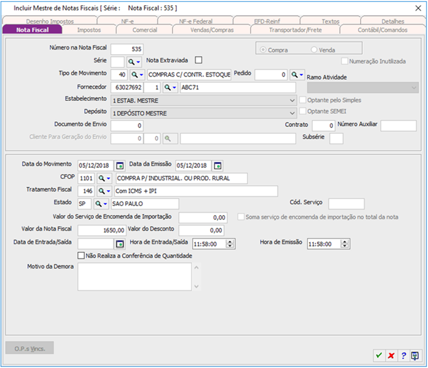
Task: Switch to the Impostos tab
Action: pyautogui.click(x=89, y=30)
